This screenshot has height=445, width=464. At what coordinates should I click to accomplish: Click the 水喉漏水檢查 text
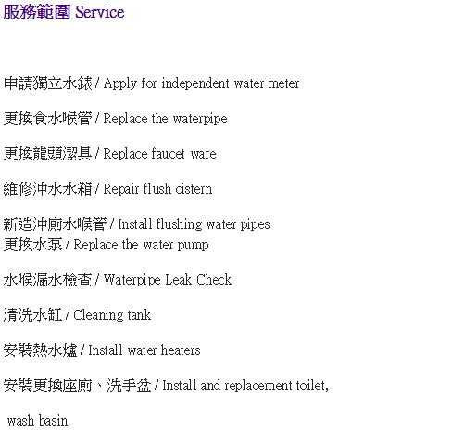click(x=48, y=280)
